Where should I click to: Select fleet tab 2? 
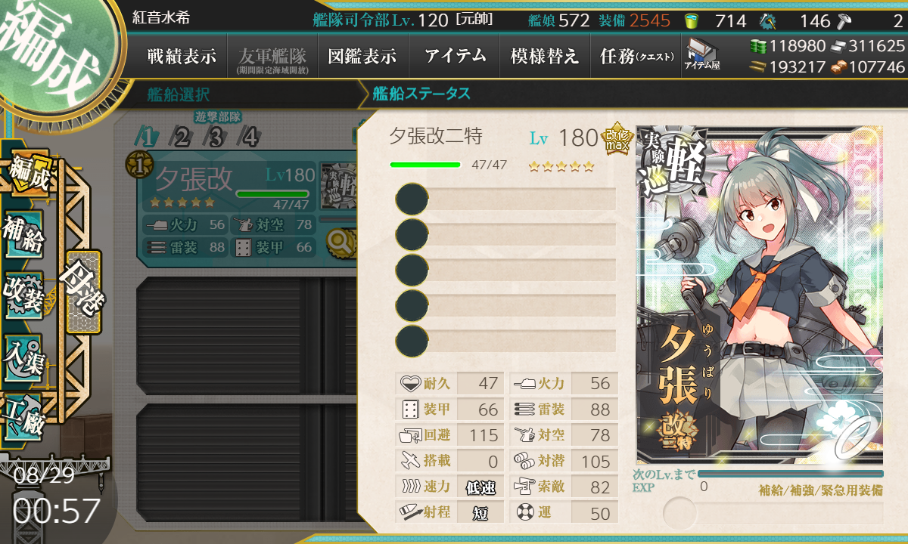(182, 138)
